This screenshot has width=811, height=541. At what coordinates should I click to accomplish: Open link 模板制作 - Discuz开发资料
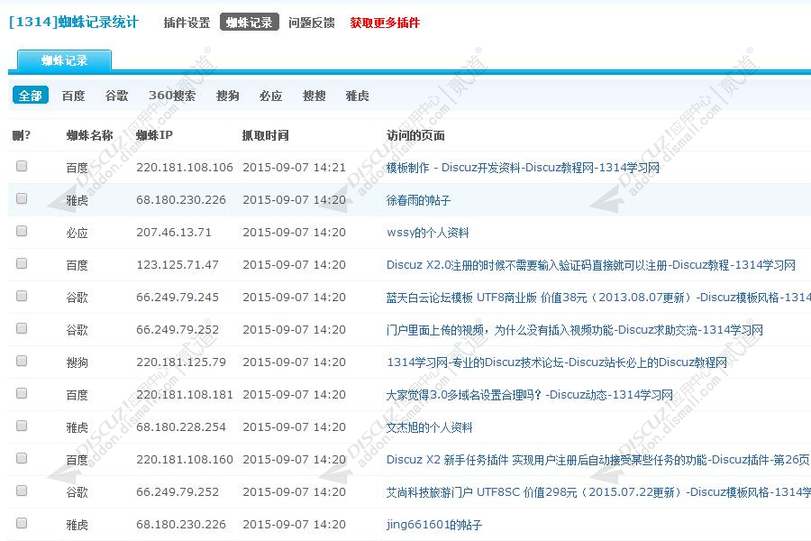[523, 168]
